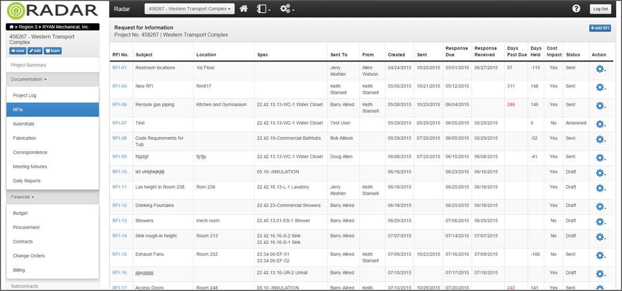The height and width of the screenshot is (291, 622).
Task: Click the Log Out button
Action: point(601,9)
